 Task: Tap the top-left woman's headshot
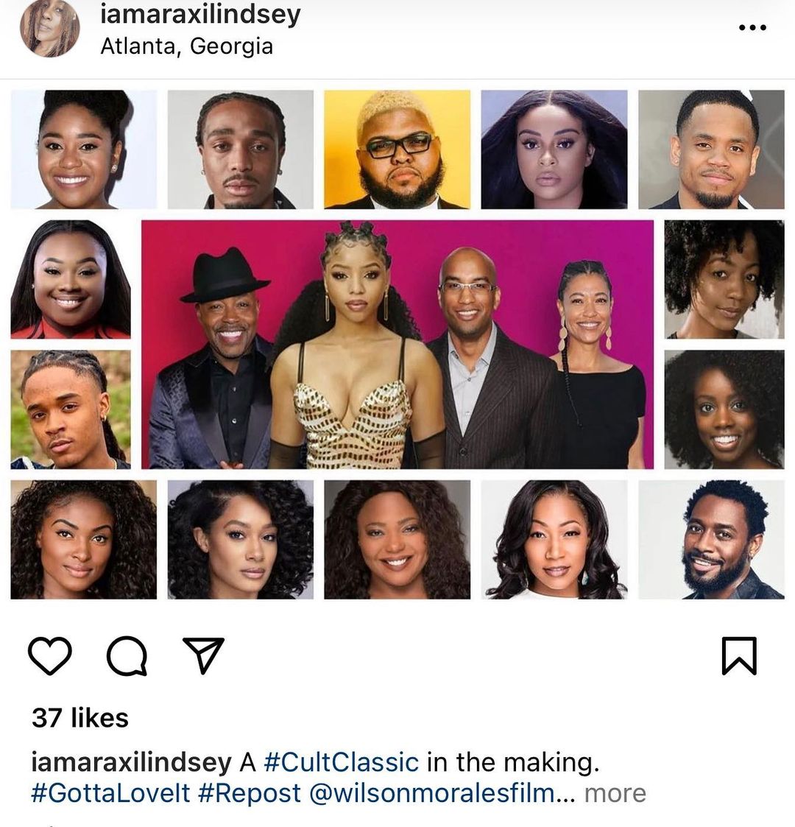coord(84,149)
